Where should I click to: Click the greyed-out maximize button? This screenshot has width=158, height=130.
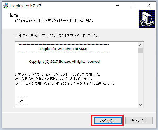133,6
